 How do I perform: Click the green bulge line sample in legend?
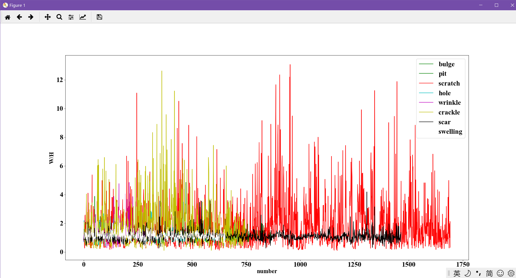426,64
